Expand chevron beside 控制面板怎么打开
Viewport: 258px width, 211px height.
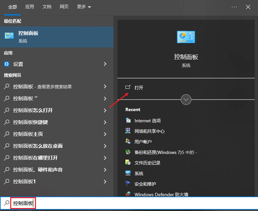click(x=105, y=110)
